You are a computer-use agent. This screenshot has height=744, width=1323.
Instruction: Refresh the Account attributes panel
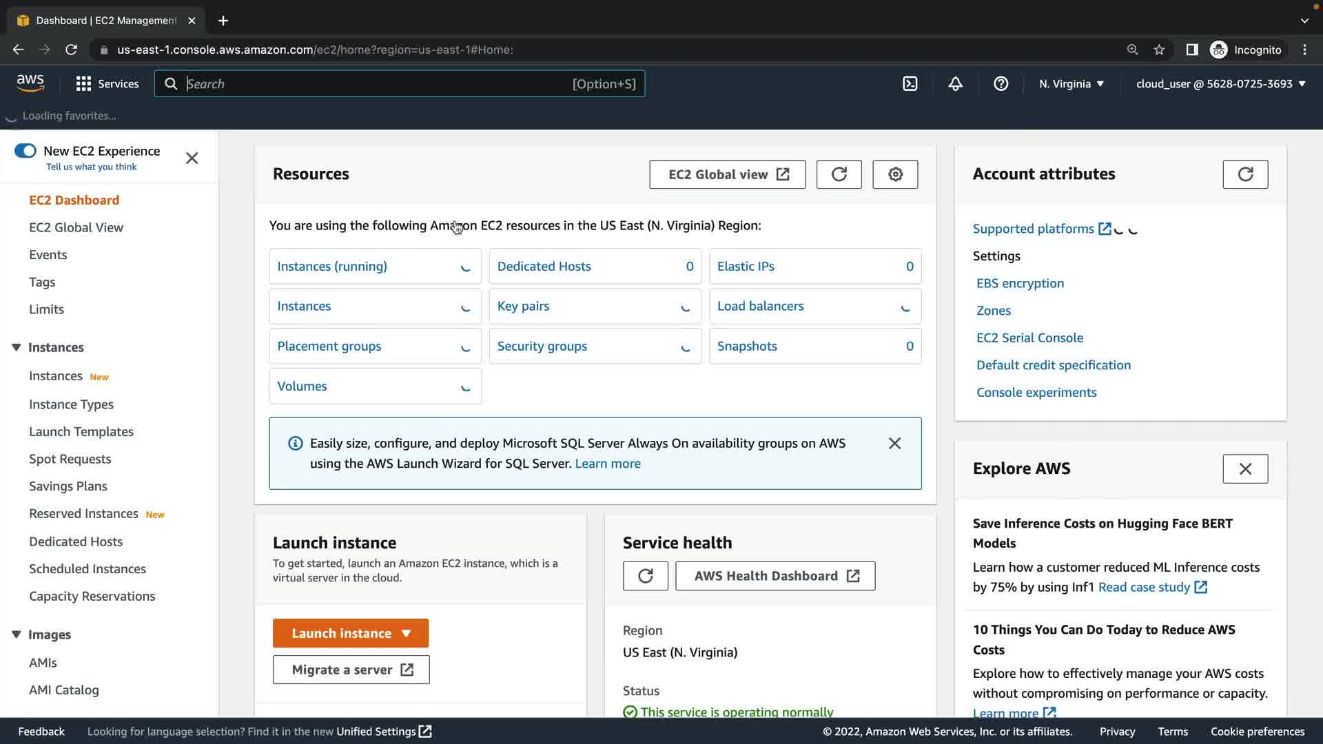click(x=1244, y=174)
